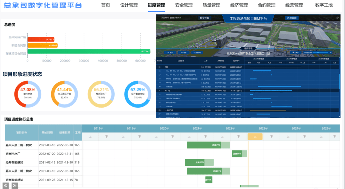Open 合约管理 in the top navigation
The image size is (345, 189).
coord(267,5)
